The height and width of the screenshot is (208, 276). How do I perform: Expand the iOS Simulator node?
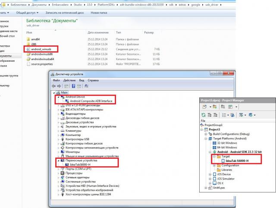(x=210, y=179)
